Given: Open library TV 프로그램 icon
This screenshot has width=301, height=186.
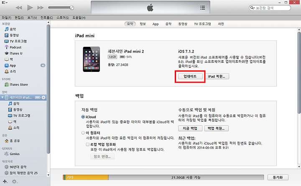Looking at the screenshot, I should click(x=7, y=41).
